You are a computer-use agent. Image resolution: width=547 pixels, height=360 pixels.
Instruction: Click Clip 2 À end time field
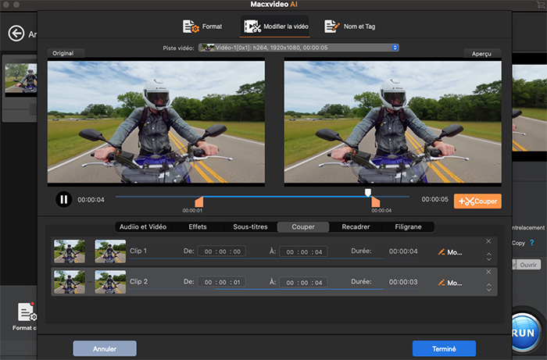pyautogui.click(x=303, y=282)
